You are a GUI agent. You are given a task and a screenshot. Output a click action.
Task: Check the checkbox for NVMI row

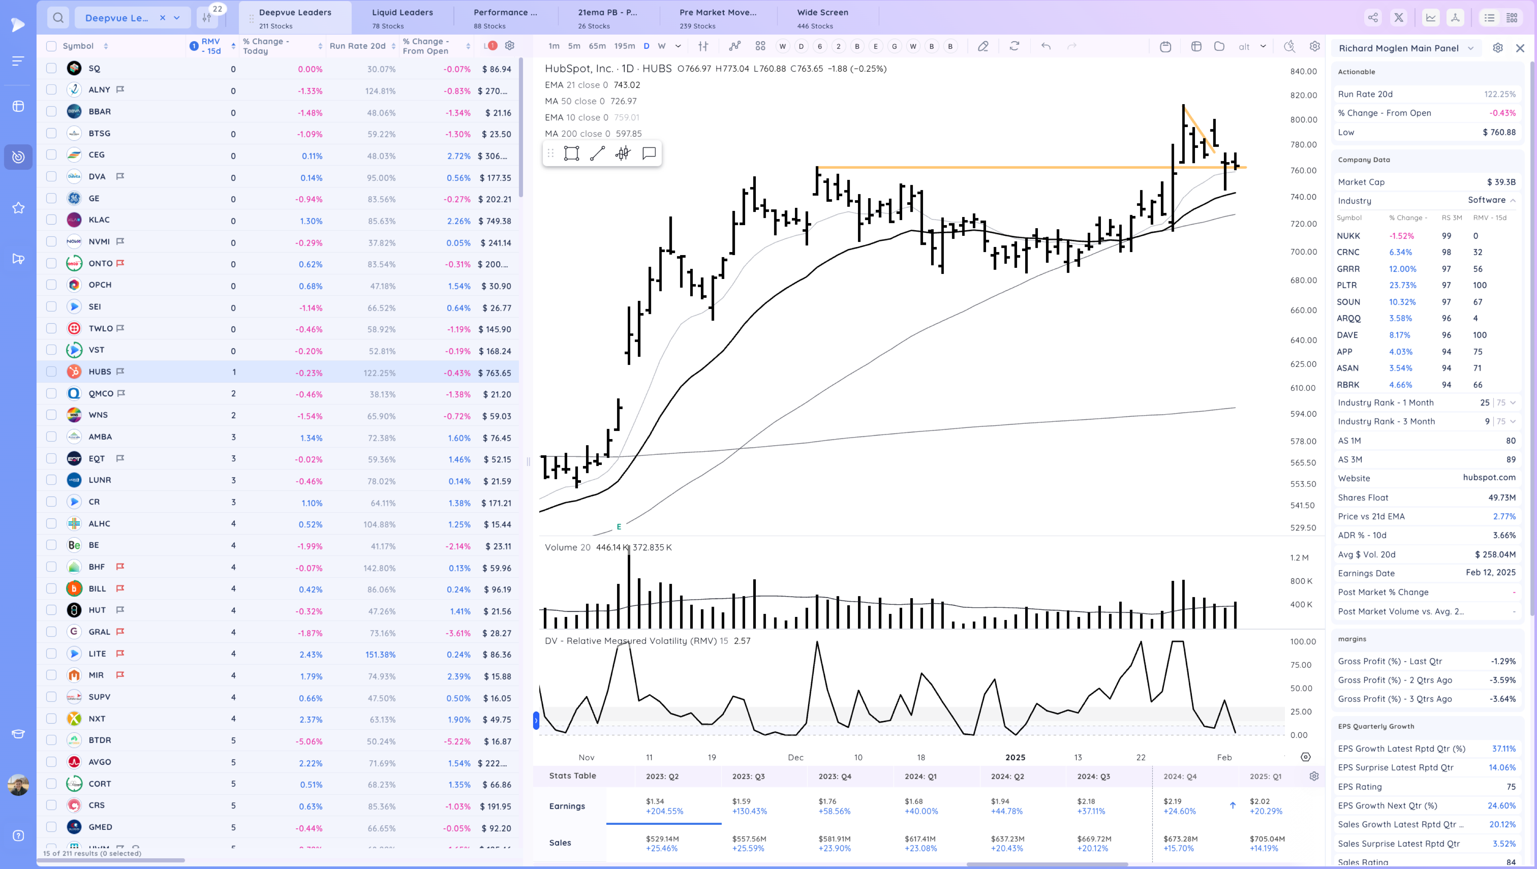[x=51, y=241]
